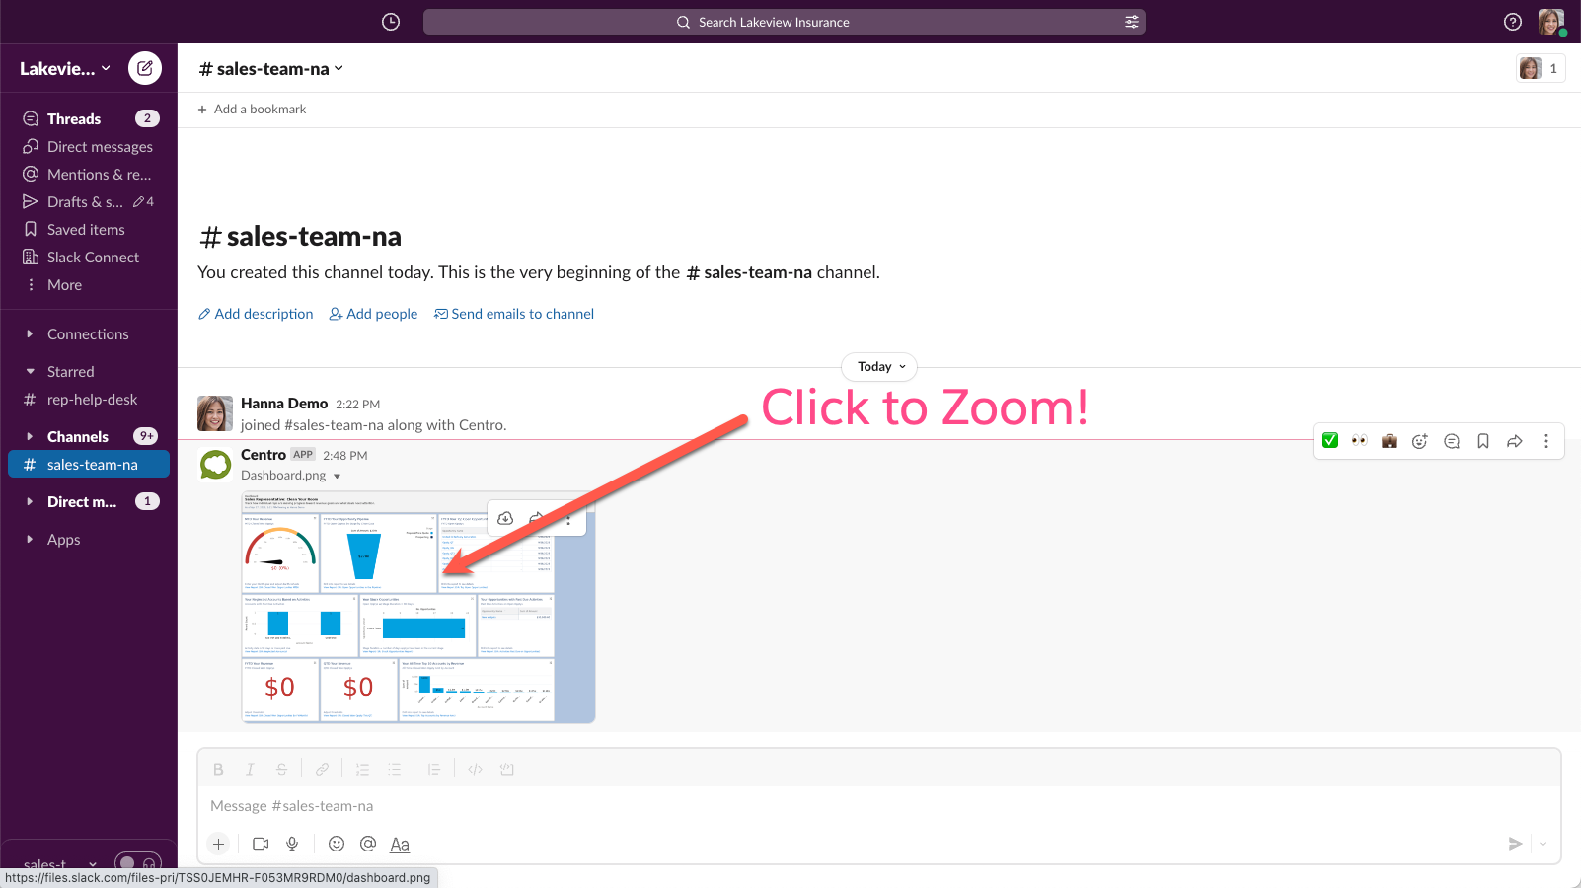
Task: Toggle formatting toolbar with Aa icon
Action: [400, 845]
